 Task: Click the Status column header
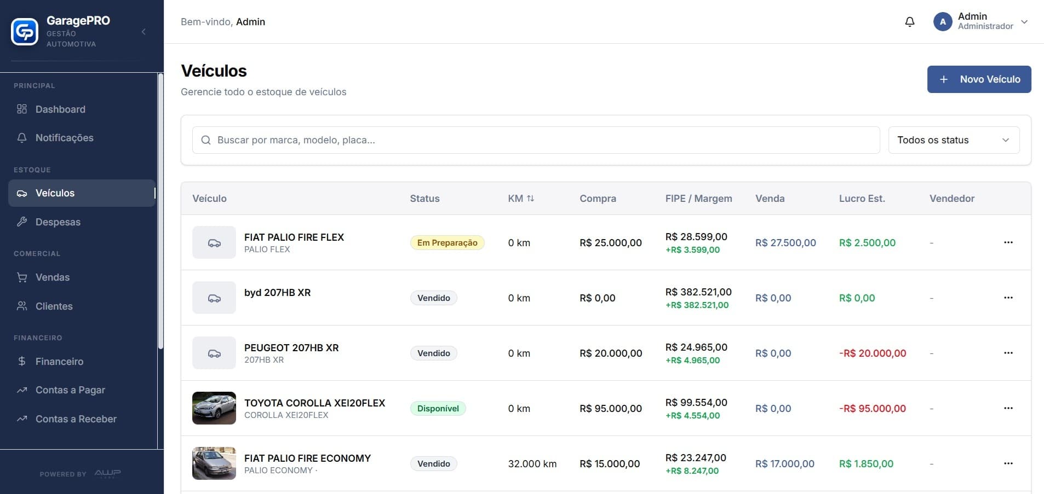[425, 199]
